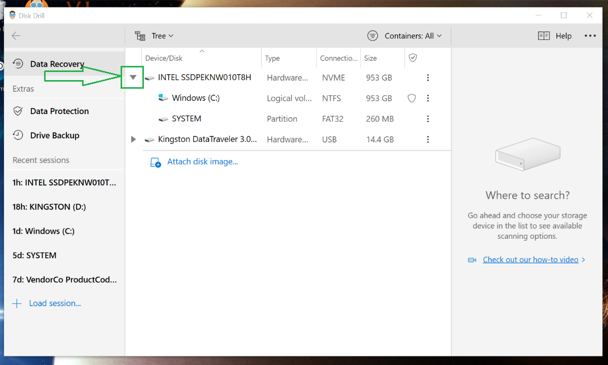608x365 pixels.
Task: Click the Attach disk image plus icon
Action: [x=156, y=163]
